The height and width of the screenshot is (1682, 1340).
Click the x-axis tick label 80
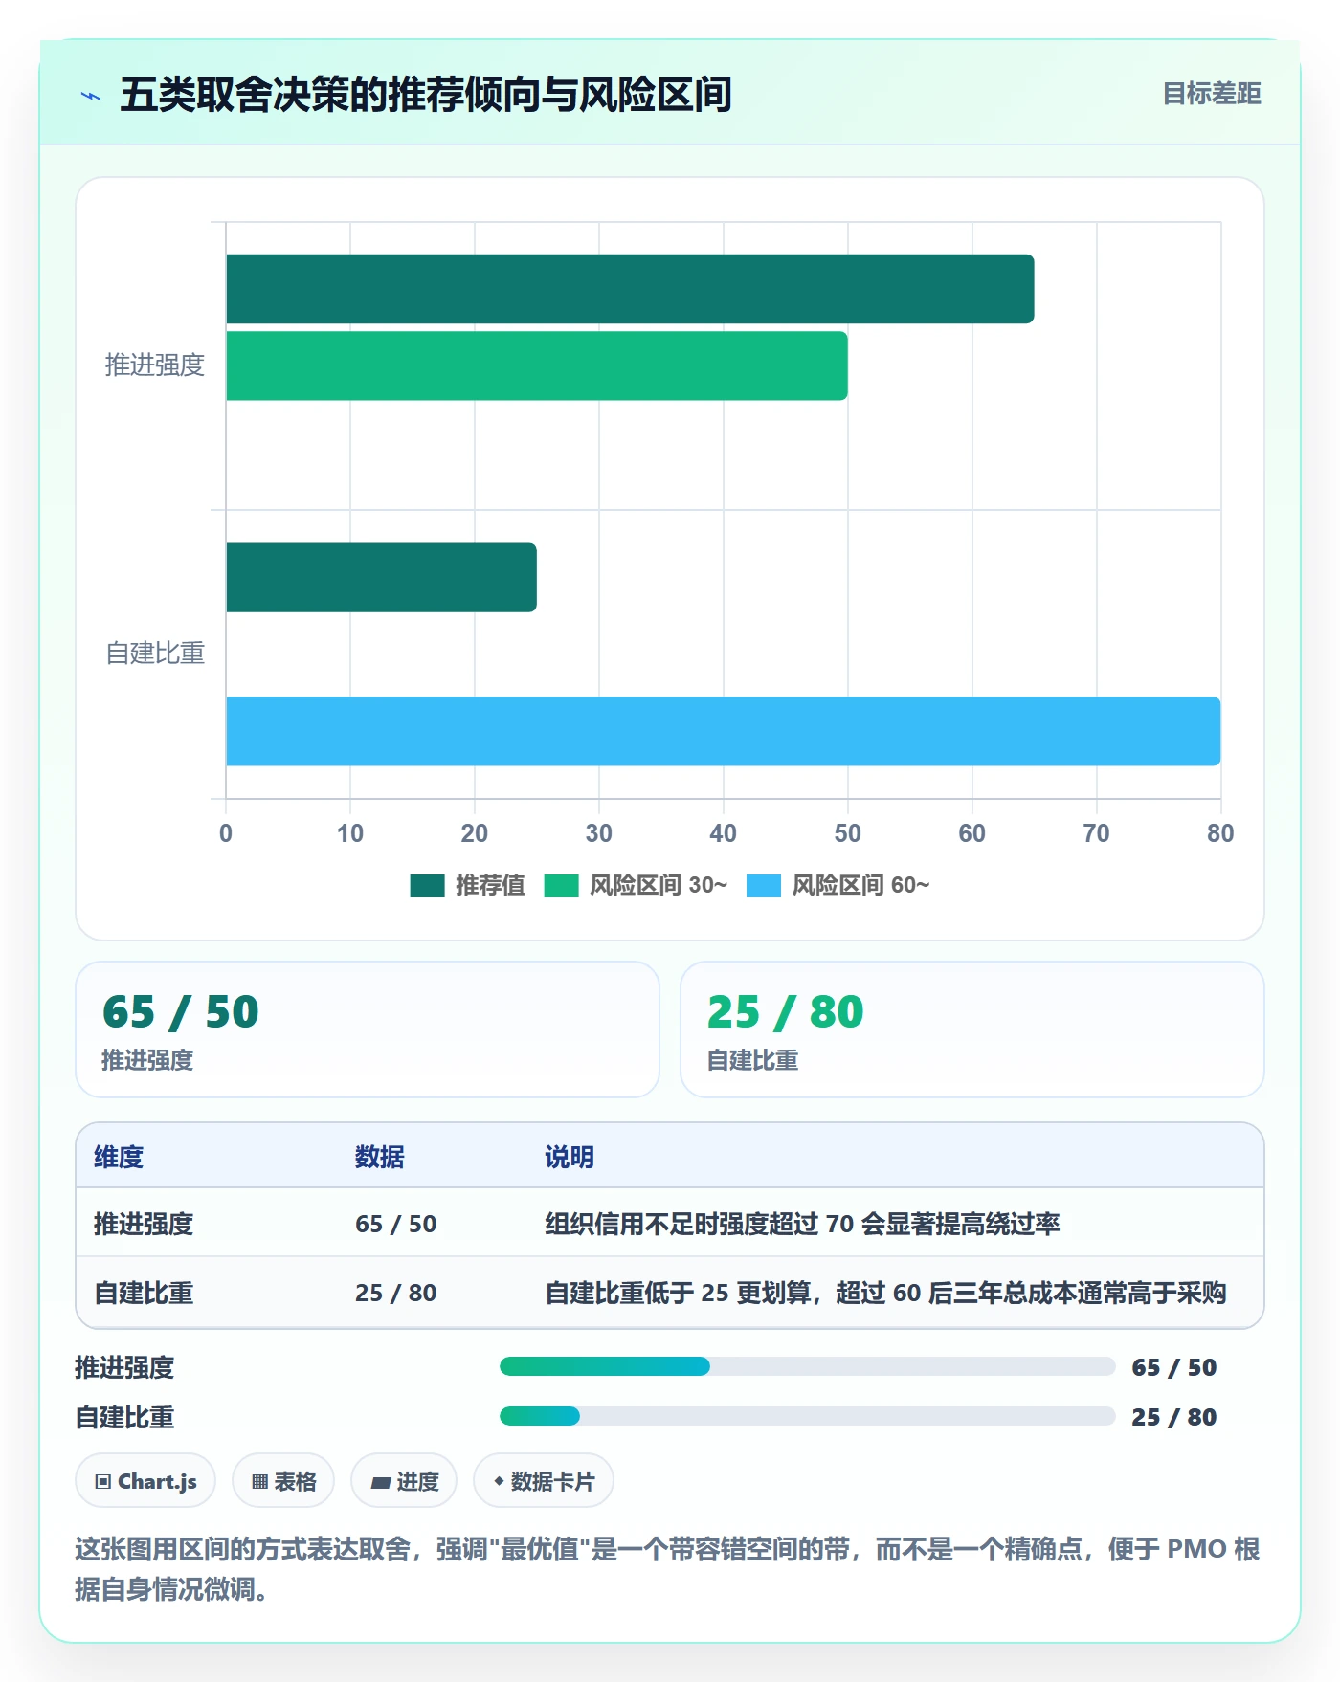[x=1220, y=833]
